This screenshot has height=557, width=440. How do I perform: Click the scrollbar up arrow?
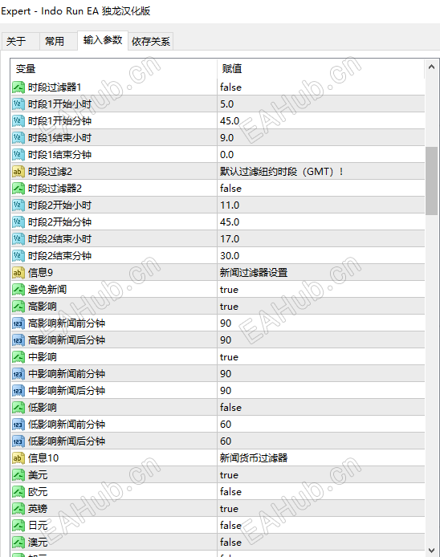point(431,67)
